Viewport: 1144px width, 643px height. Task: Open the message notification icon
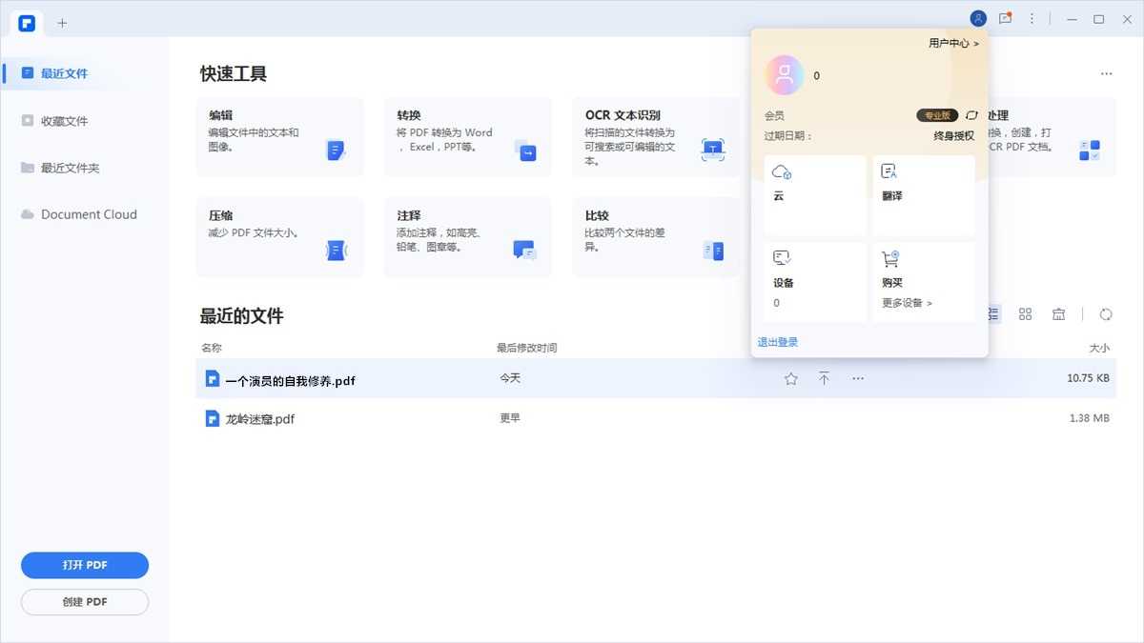pyautogui.click(x=1005, y=18)
